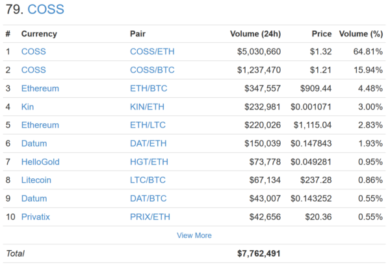Open Ethereum currency link in row 5

pos(40,125)
